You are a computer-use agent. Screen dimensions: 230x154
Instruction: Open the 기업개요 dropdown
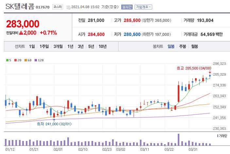pos(143,7)
